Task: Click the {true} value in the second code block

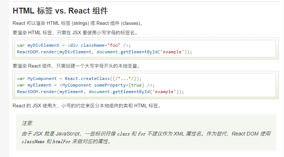Action: tap(137, 85)
